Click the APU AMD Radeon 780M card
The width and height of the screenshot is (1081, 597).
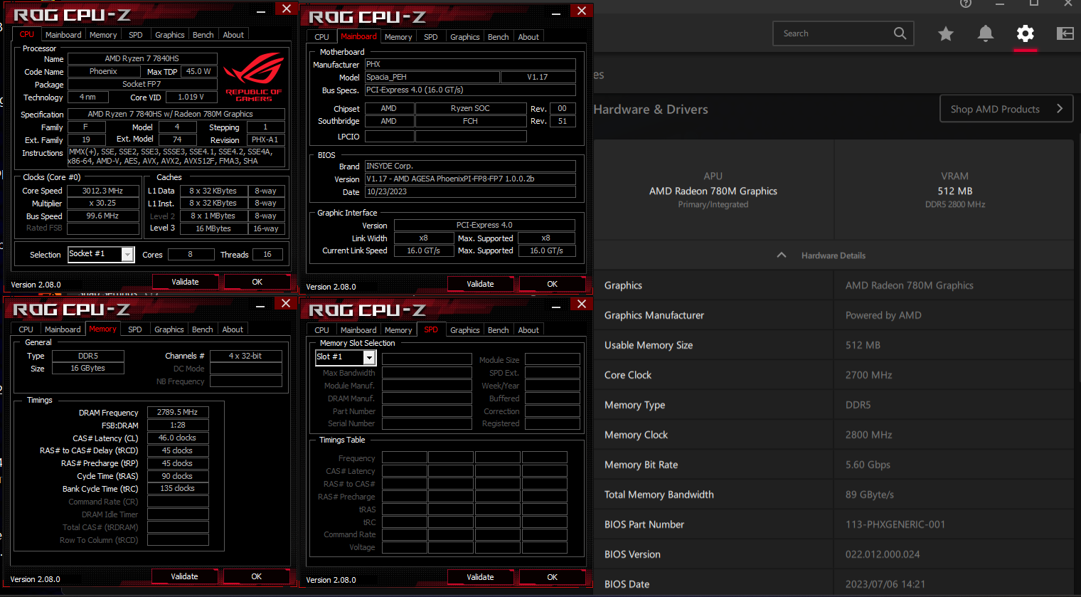click(x=713, y=190)
